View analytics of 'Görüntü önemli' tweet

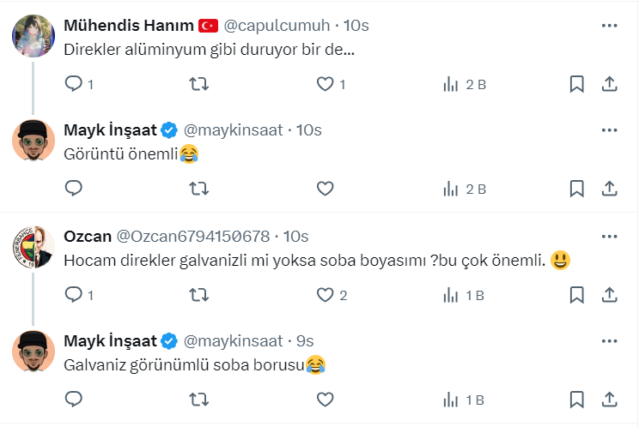[464, 189]
